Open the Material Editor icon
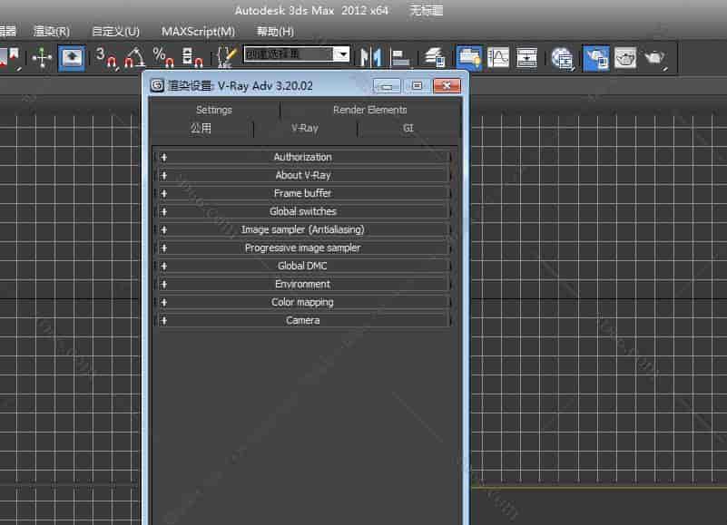Viewport: 727px width, 525px height. tap(563, 58)
